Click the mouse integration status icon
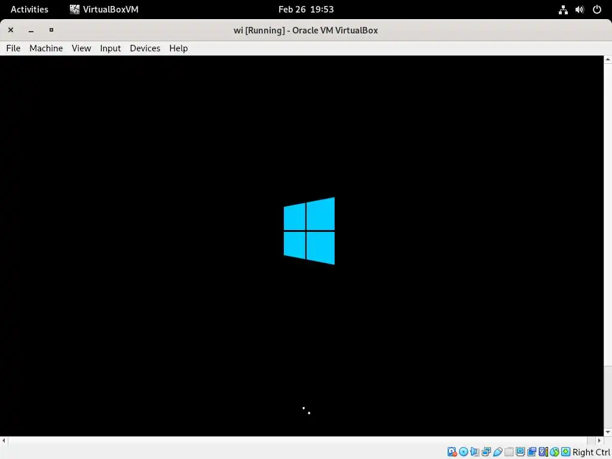Screen dimensions: 612x459 [x=555, y=452]
